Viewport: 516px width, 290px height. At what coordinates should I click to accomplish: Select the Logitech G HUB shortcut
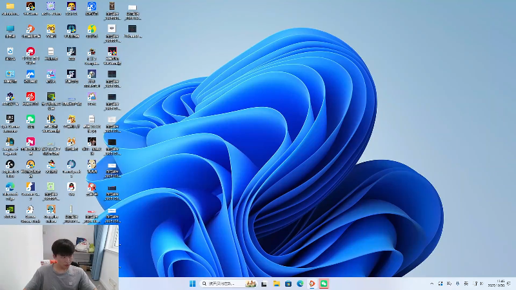click(10, 165)
